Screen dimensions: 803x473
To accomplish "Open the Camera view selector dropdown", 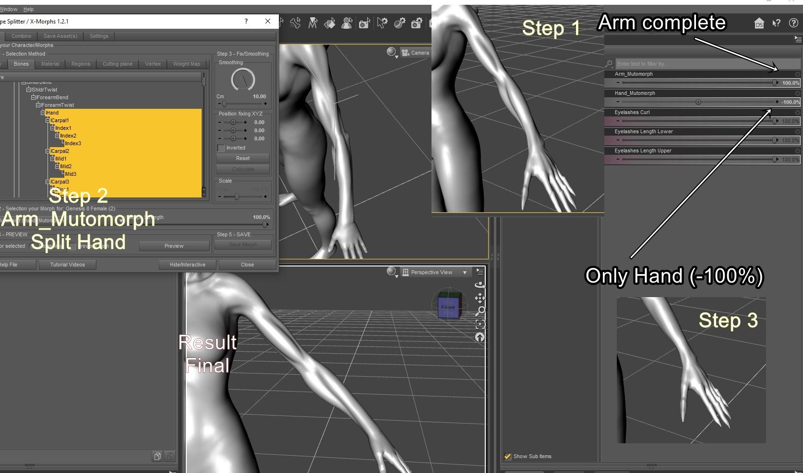I will click(415, 53).
